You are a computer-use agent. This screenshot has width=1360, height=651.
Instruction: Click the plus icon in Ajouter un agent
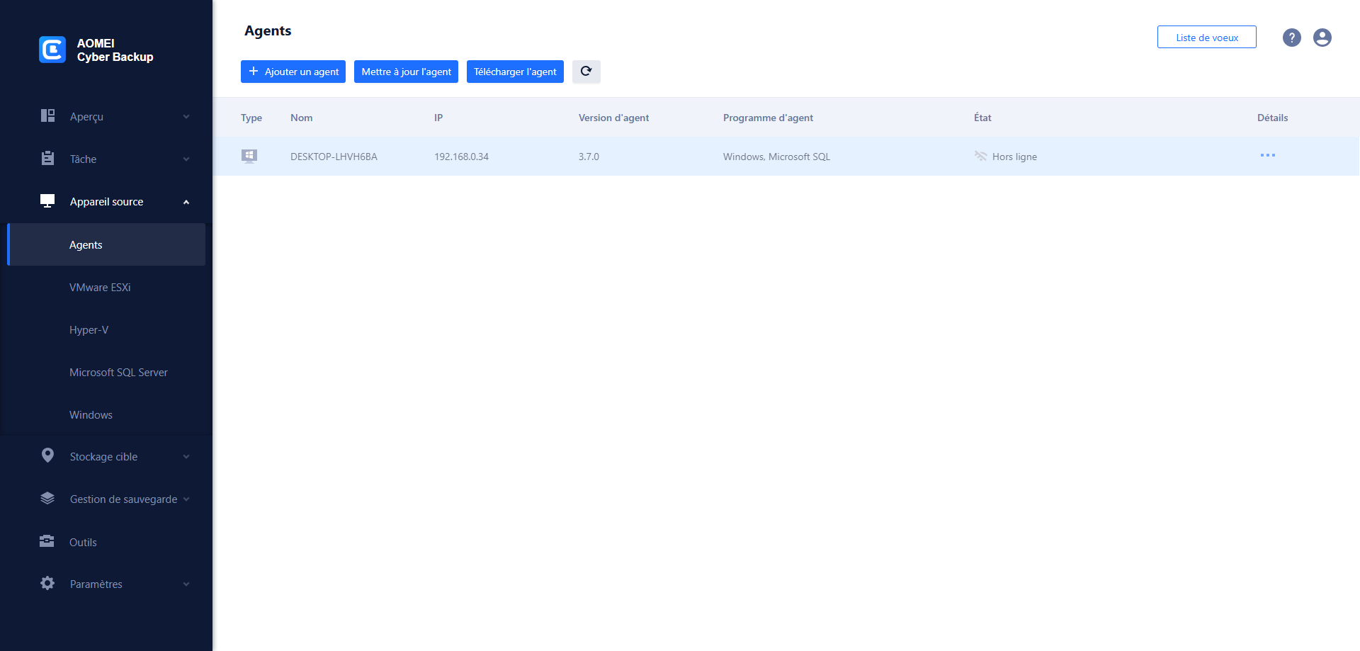pyautogui.click(x=254, y=71)
